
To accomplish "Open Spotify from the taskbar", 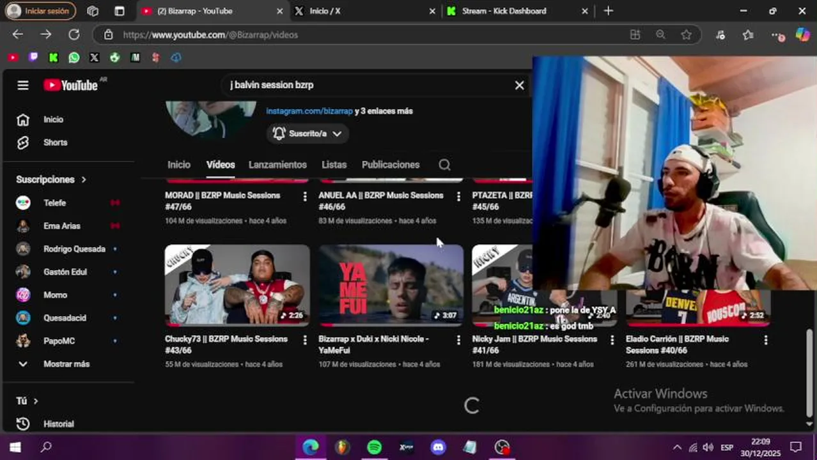I will coord(374,447).
